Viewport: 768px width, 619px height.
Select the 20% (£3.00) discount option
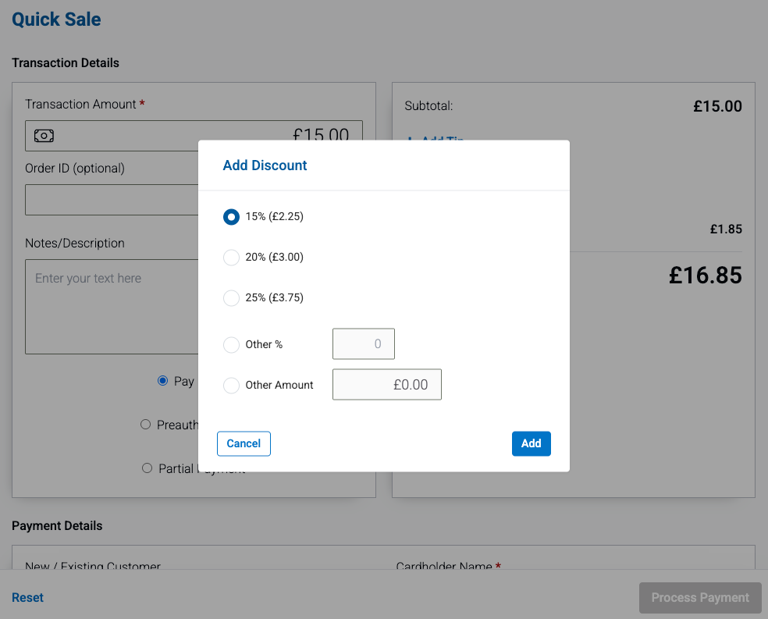click(x=231, y=258)
